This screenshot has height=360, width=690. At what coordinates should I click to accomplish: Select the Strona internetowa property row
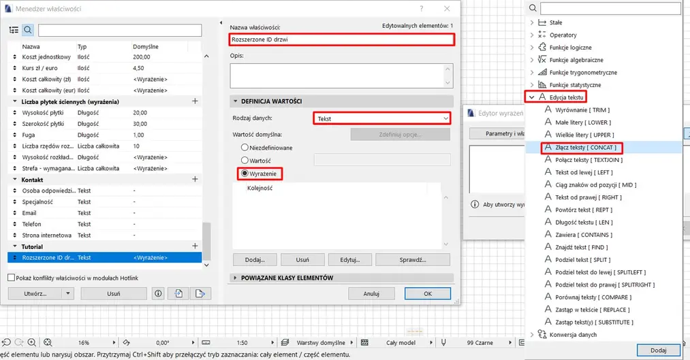(x=105, y=235)
